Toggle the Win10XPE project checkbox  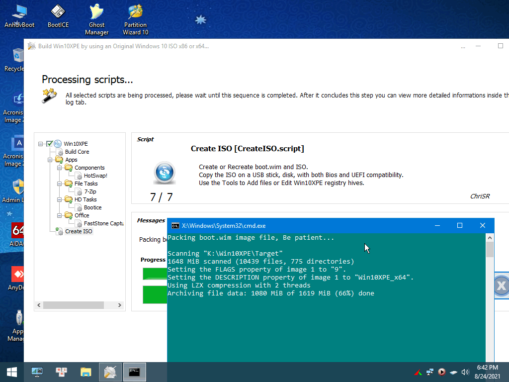pos(49,144)
